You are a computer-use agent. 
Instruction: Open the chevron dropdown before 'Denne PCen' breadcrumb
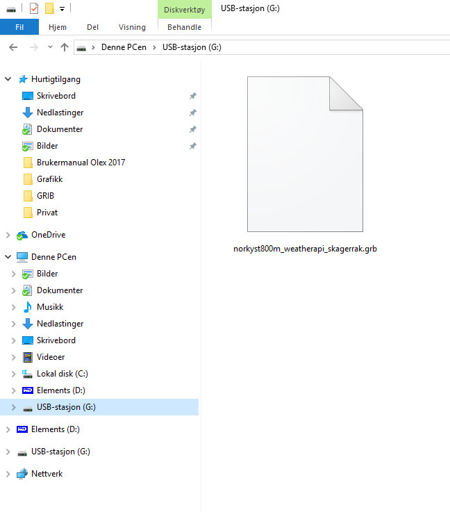tap(93, 48)
